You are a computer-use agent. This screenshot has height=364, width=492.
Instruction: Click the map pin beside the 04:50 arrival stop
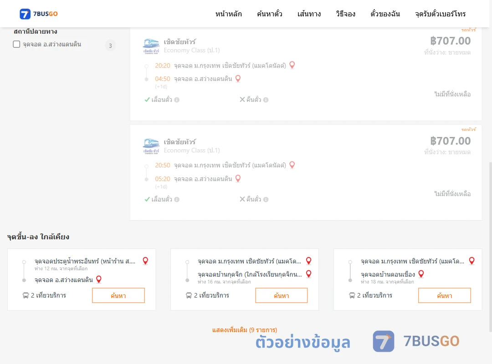(238, 78)
